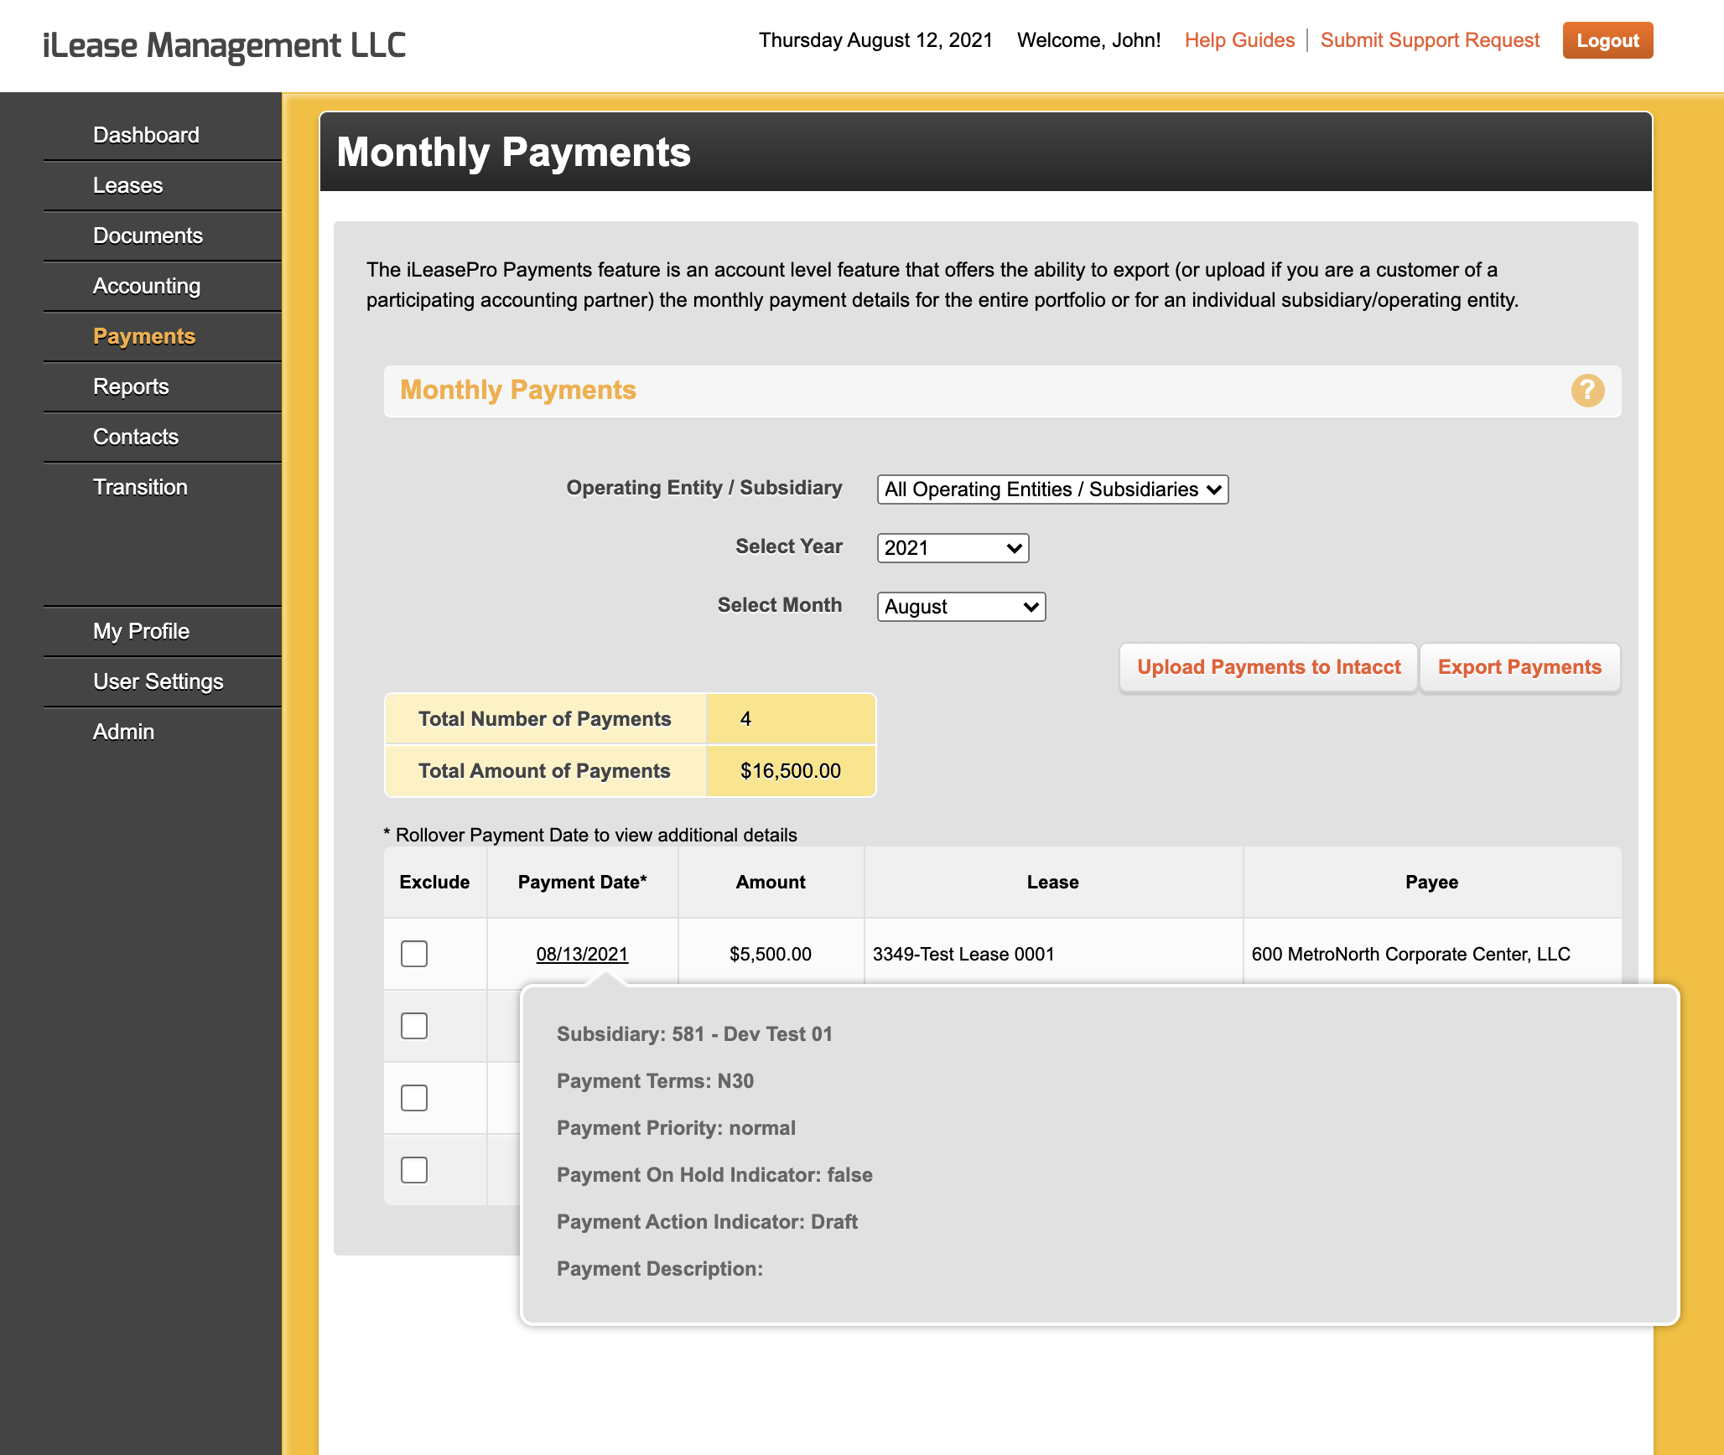Go to the Payments section in the sidebar
The width and height of the screenshot is (1724, 1455).
(143, 336)
